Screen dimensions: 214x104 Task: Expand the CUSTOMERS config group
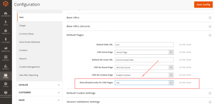(39, 93)
